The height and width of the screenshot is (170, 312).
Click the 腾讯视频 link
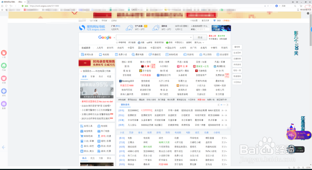click(x=148, y=147)
